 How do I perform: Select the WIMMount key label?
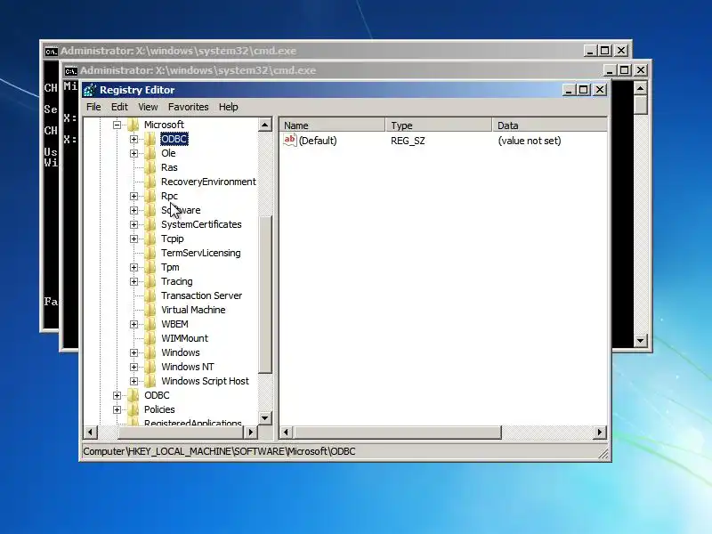(184, 338)
